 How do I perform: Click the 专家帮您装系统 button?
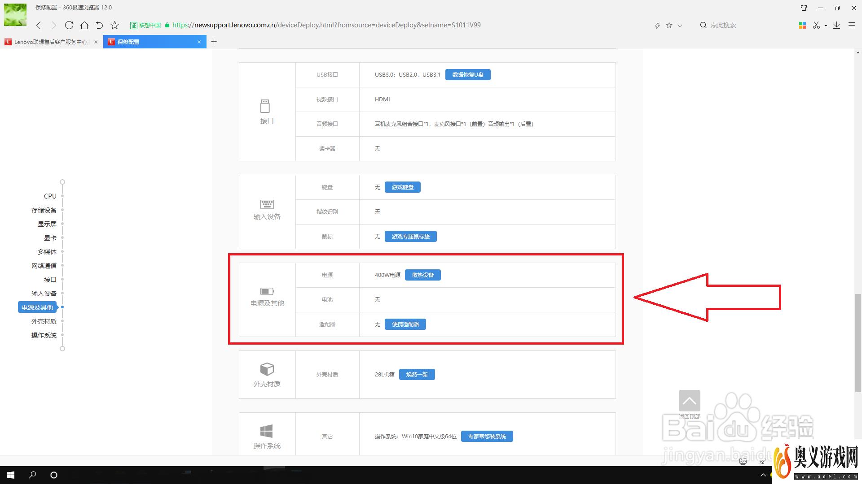pos(487,436)
